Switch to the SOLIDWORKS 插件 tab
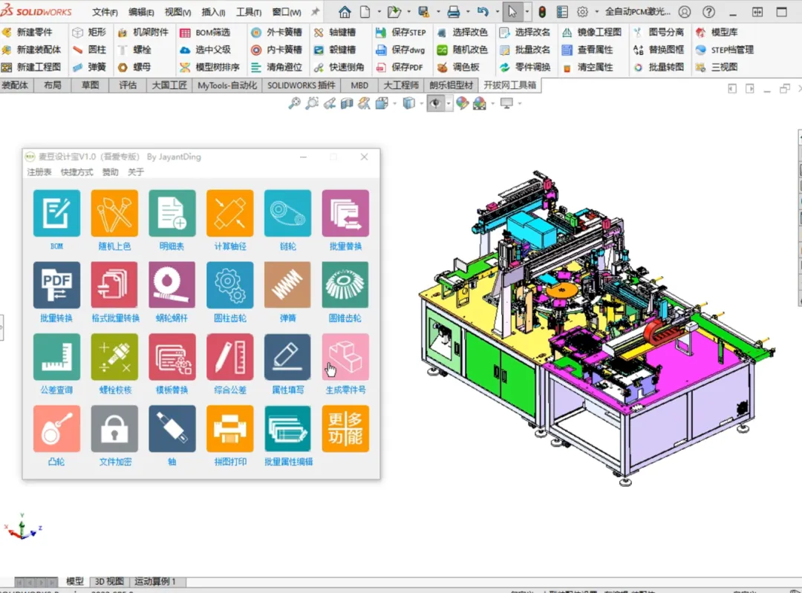Screen dimensions: 802x593 [301, 85]
